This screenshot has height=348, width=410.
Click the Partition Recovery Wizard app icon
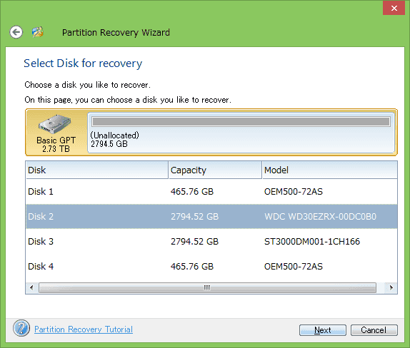pos(38,32)
